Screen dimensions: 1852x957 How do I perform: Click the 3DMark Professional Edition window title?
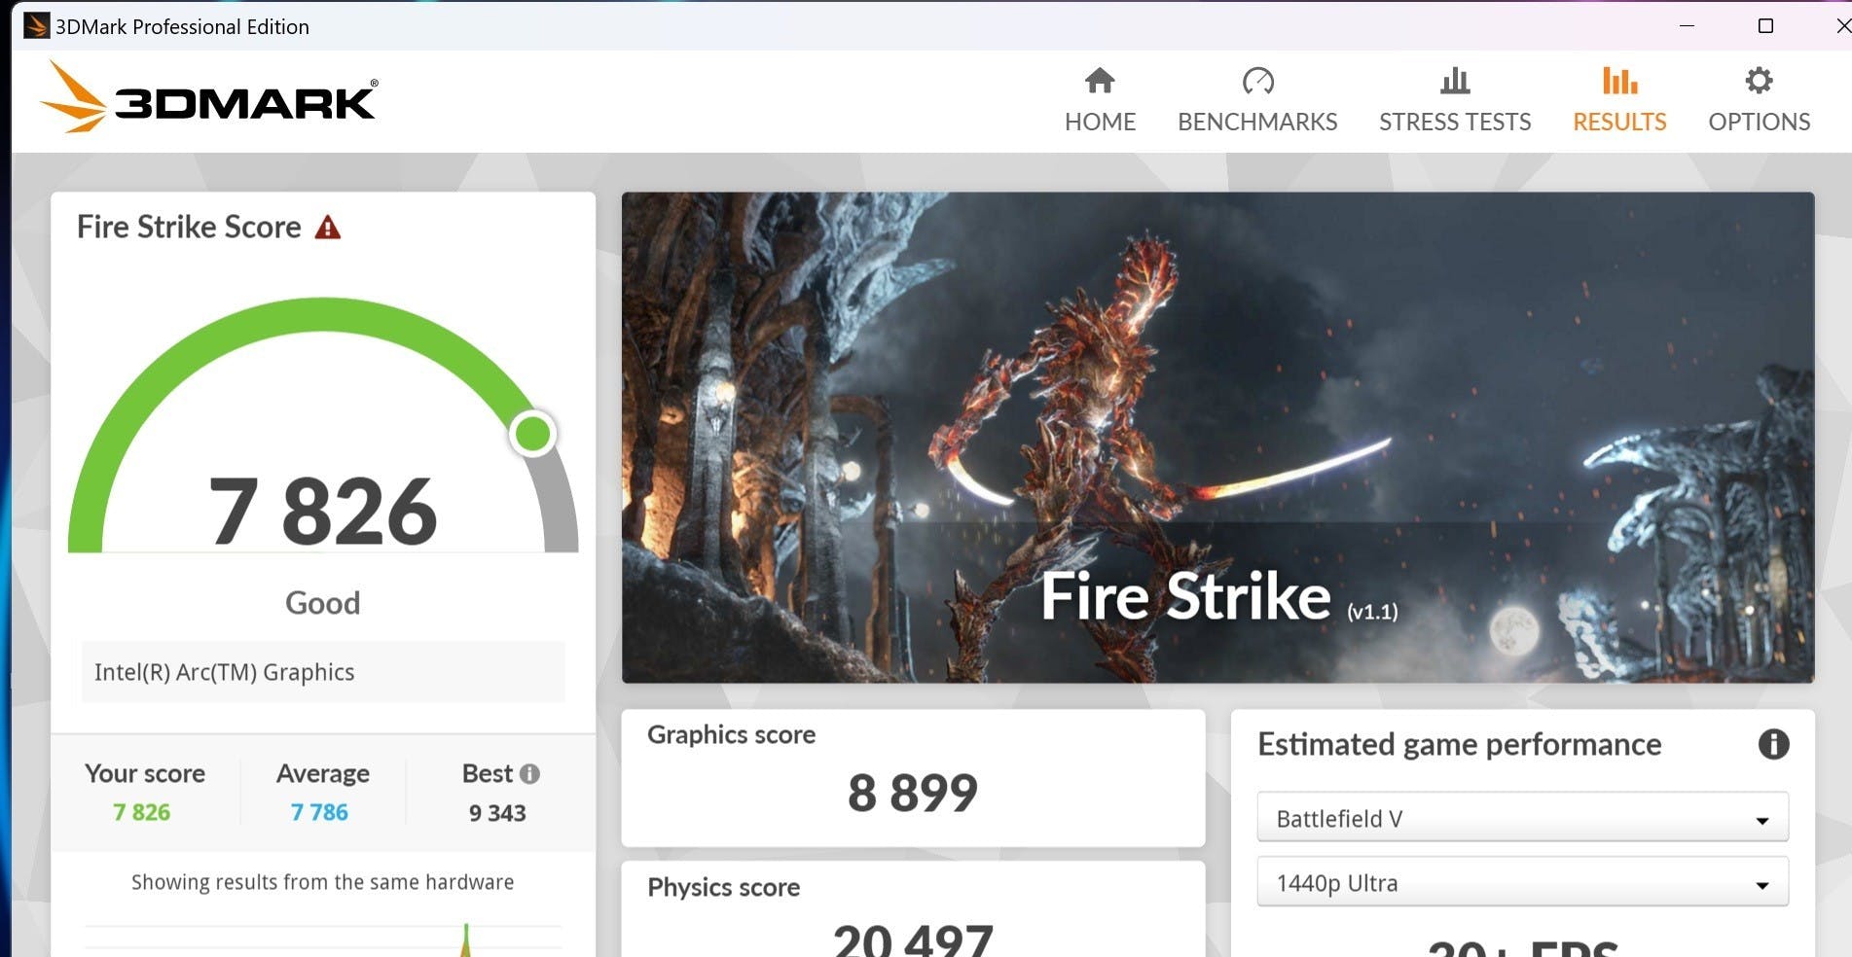click(182, 26)
